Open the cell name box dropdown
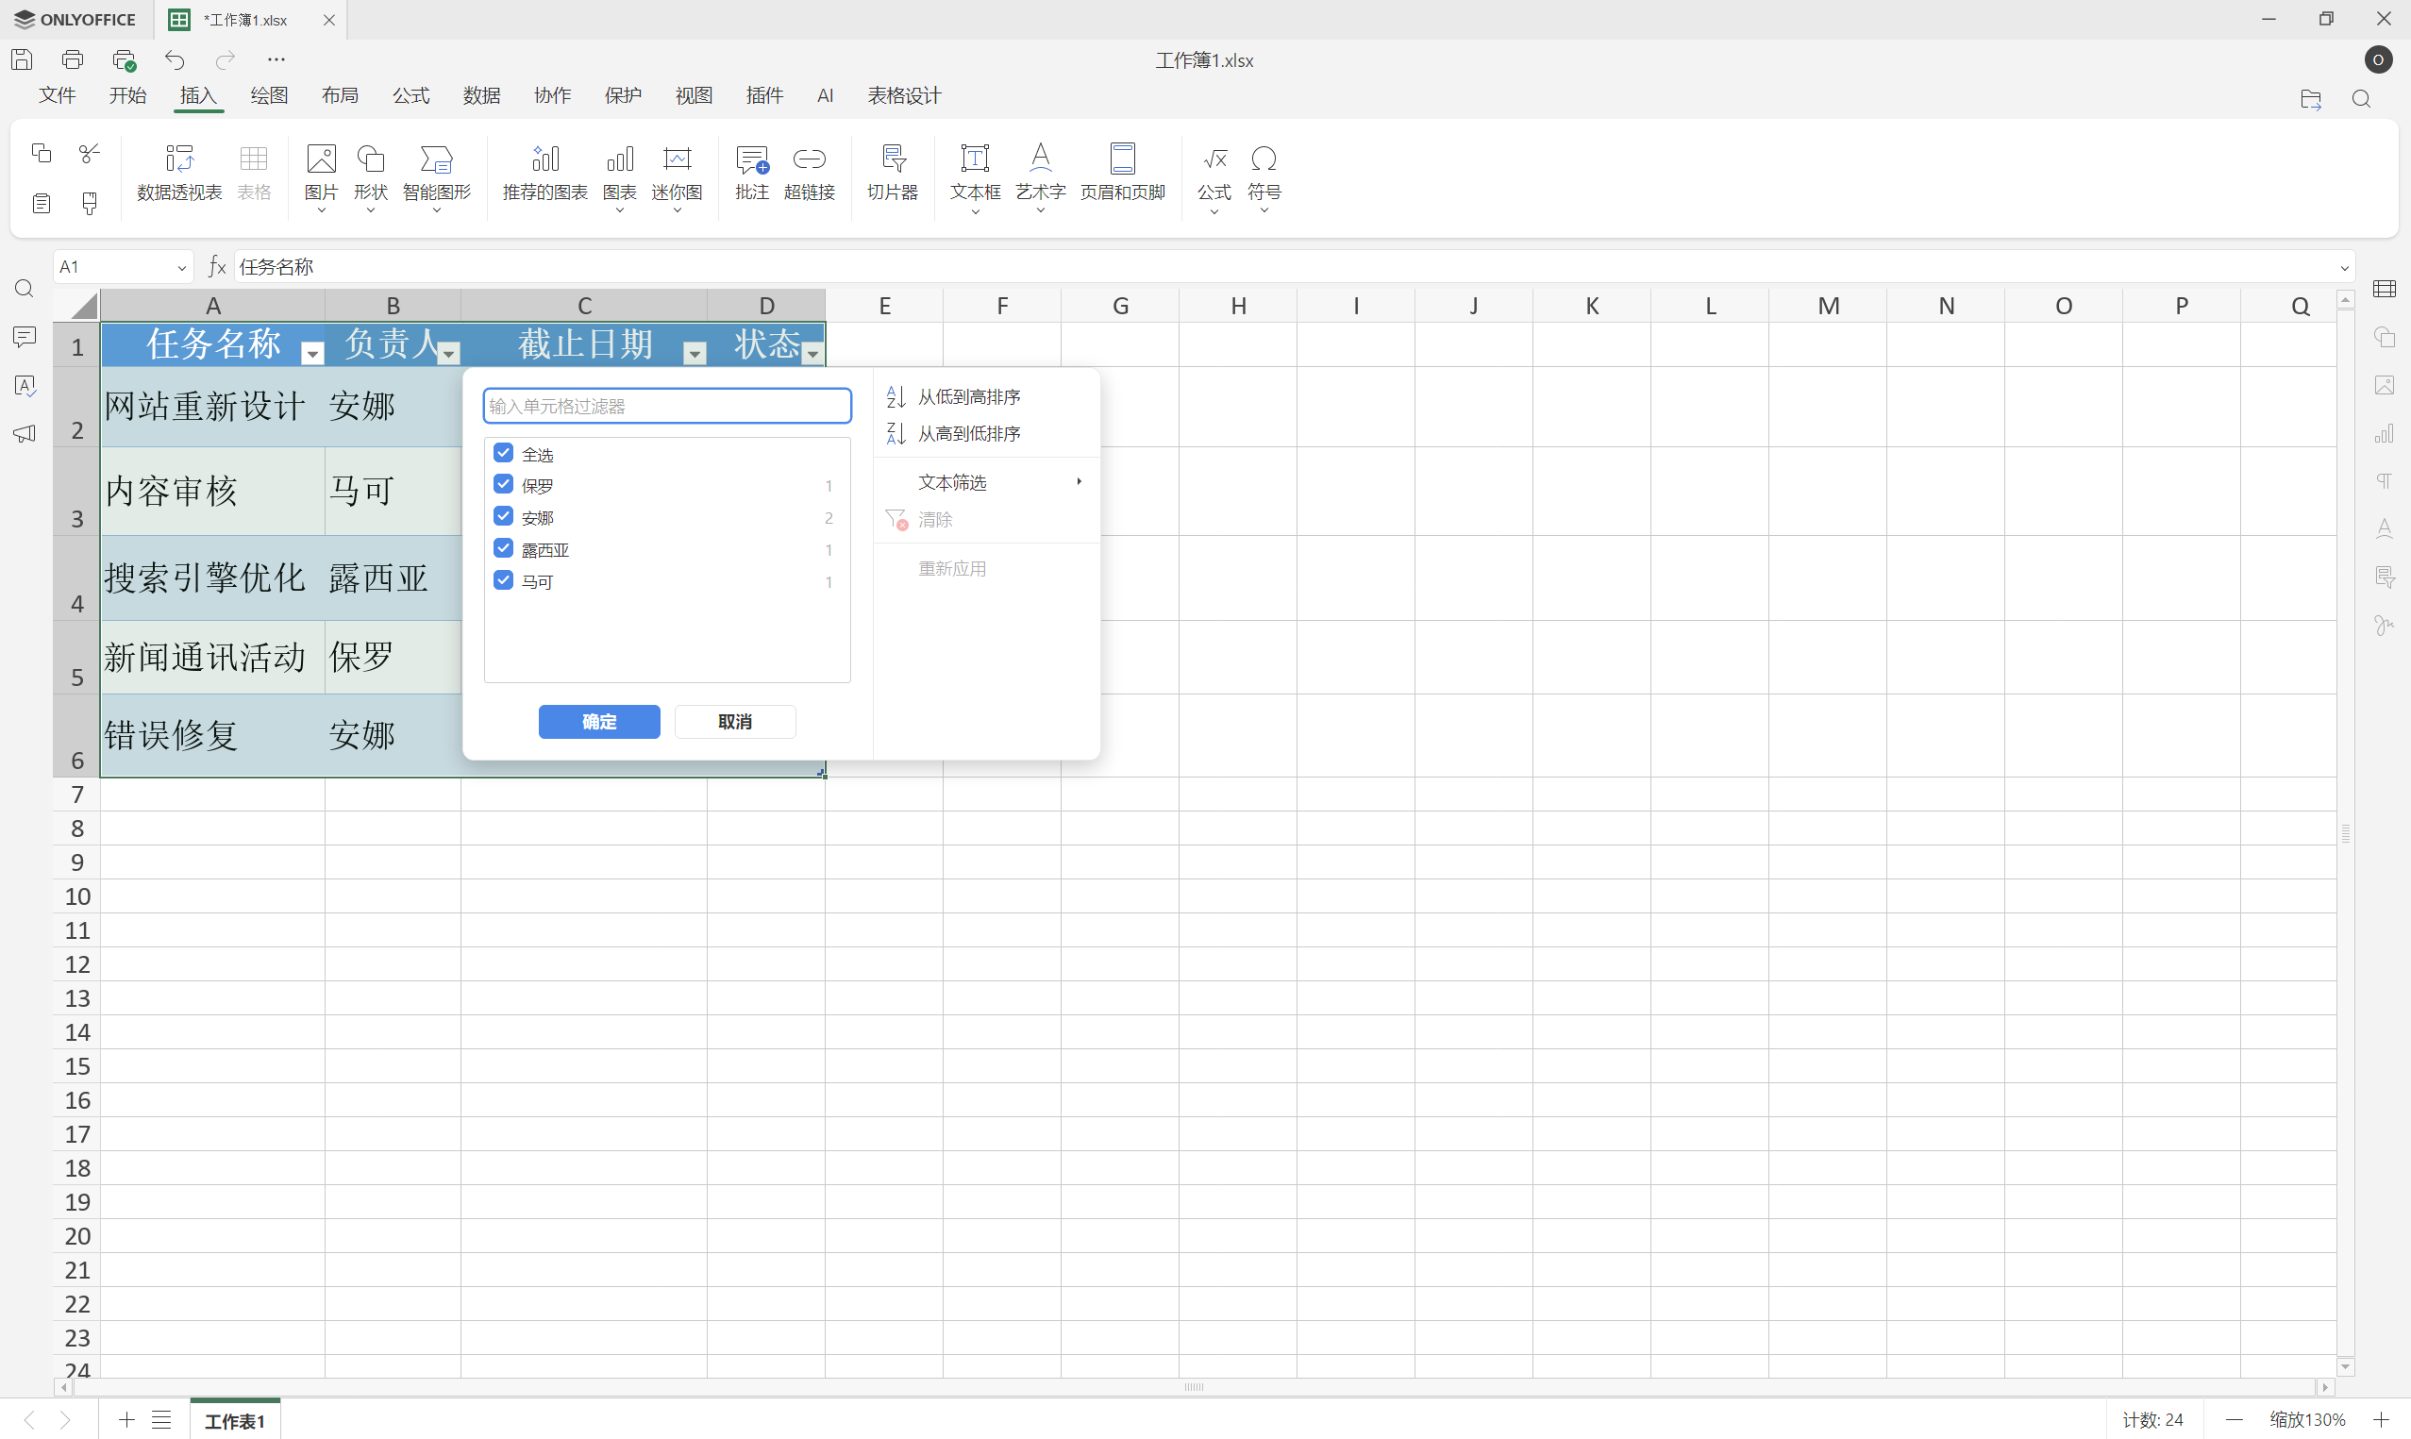Image resolution: width=2411 pixels, height=1439 pixels. click(180, 267)
